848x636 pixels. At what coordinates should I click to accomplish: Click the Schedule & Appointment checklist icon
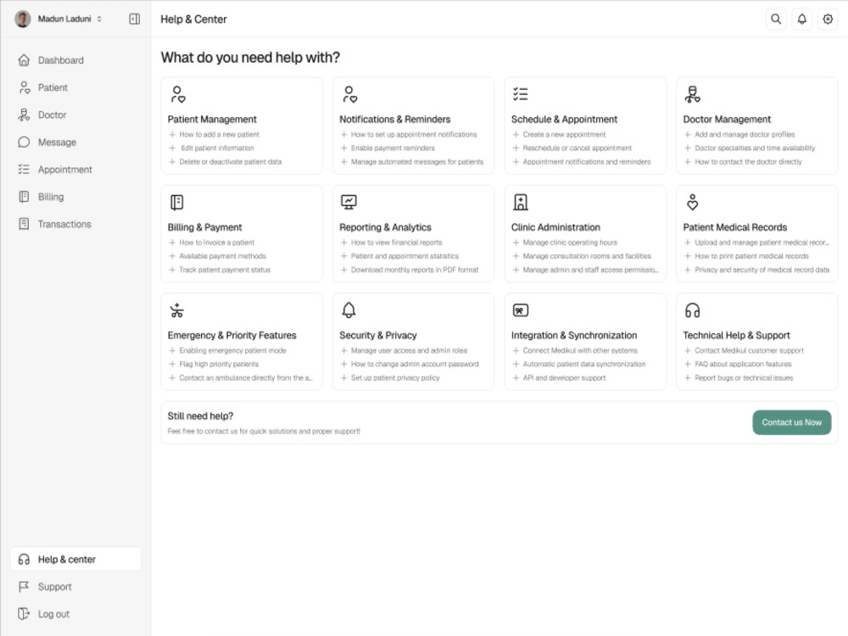(521, 94)
